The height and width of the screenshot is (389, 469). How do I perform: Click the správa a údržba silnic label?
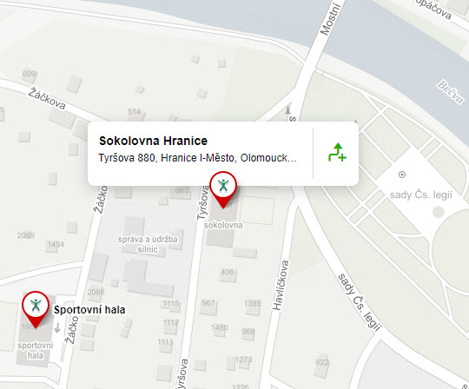[148, 244]
